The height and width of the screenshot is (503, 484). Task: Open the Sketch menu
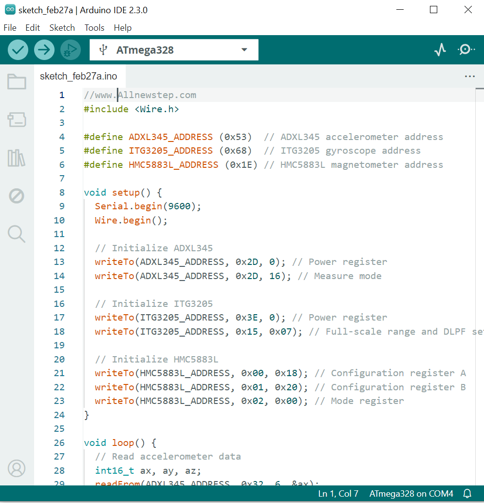62,28
